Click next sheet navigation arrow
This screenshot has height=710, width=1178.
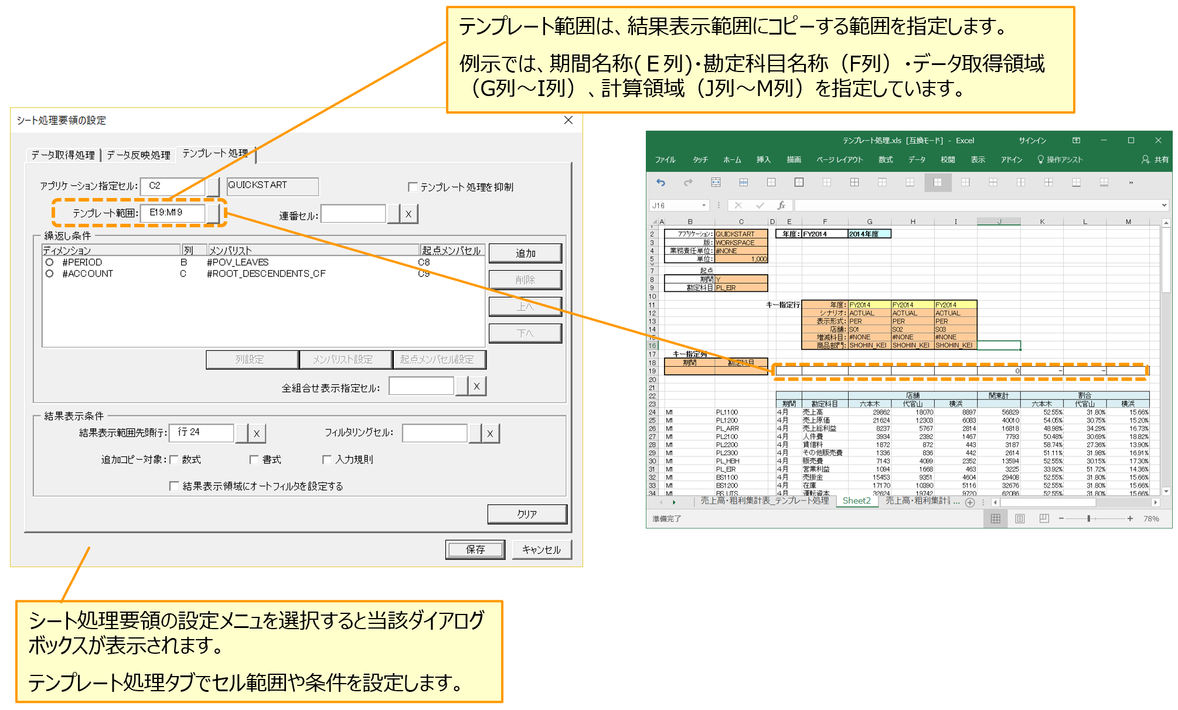pyautogui.click(x=674, y=503)
